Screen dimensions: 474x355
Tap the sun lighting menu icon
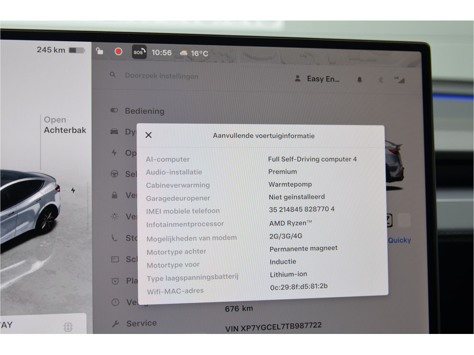point(115,217)
